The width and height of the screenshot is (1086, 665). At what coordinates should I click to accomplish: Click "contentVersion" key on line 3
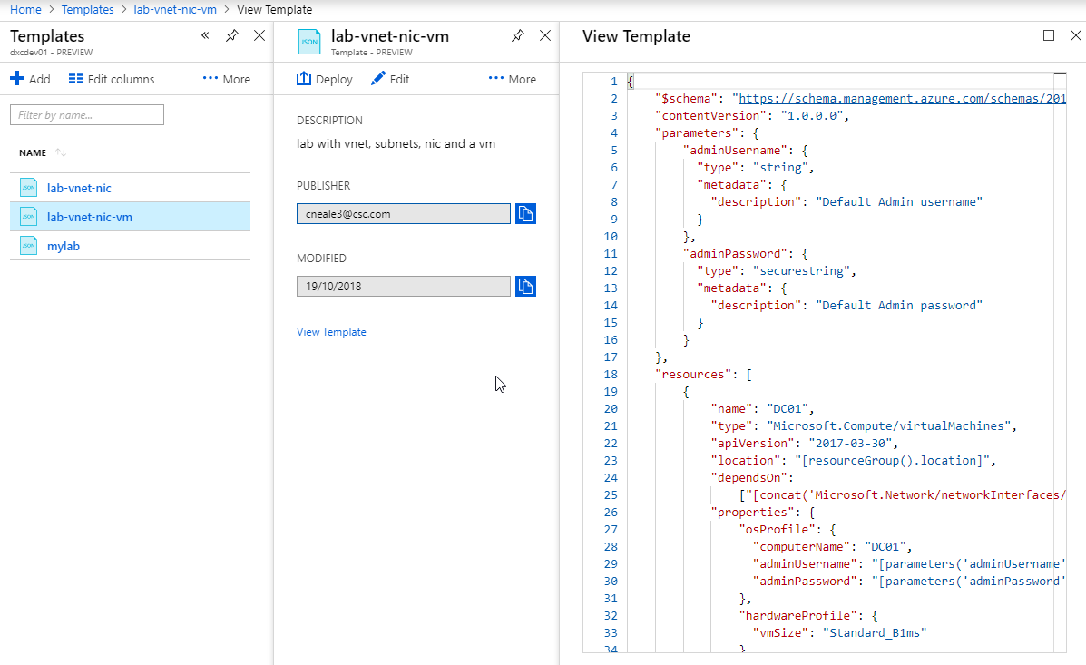[x=710, y=116]
